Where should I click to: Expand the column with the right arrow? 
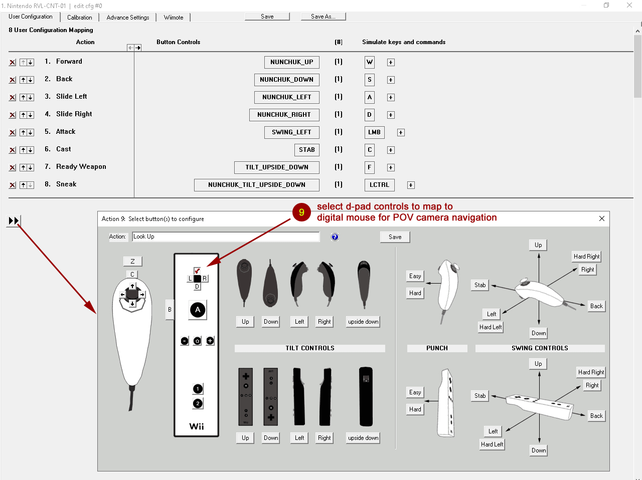coord(138,48)
